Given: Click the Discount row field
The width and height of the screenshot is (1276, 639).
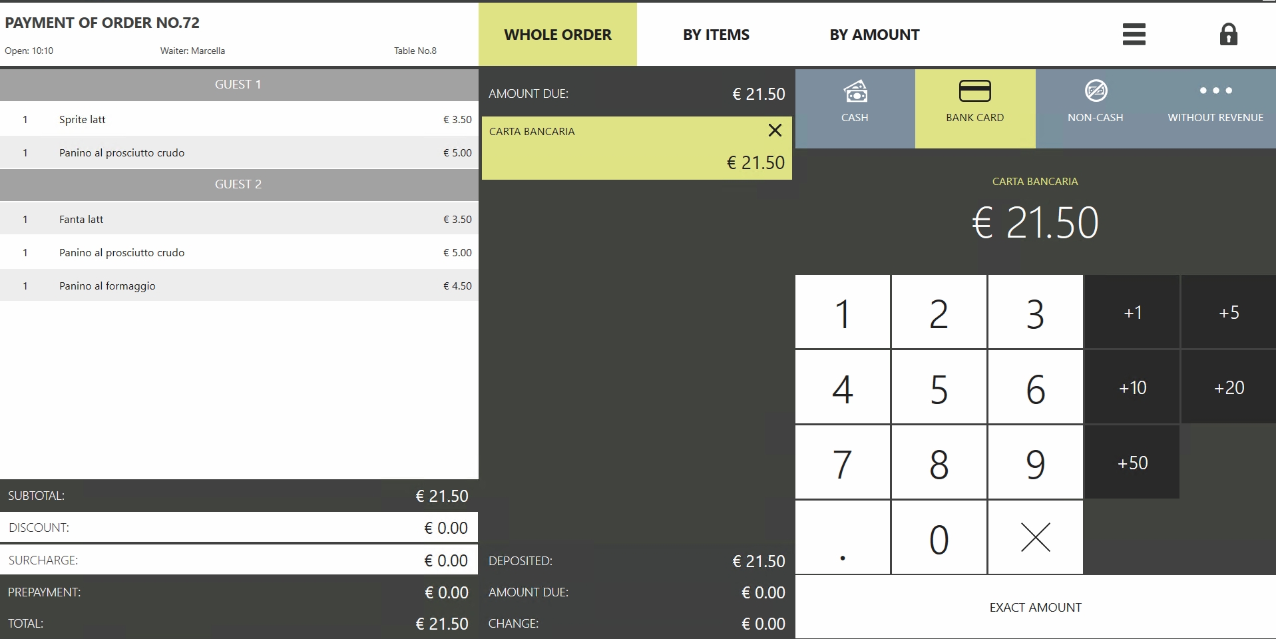Looking at the screenshot, I should click(239, 528).
